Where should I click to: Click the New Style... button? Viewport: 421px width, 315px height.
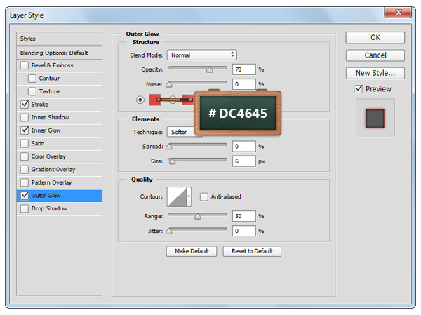[375, 72]
